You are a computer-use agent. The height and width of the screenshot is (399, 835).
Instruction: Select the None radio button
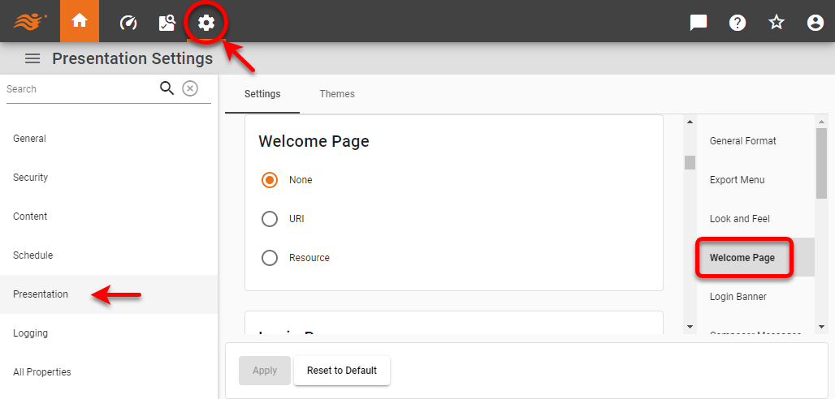270,180
